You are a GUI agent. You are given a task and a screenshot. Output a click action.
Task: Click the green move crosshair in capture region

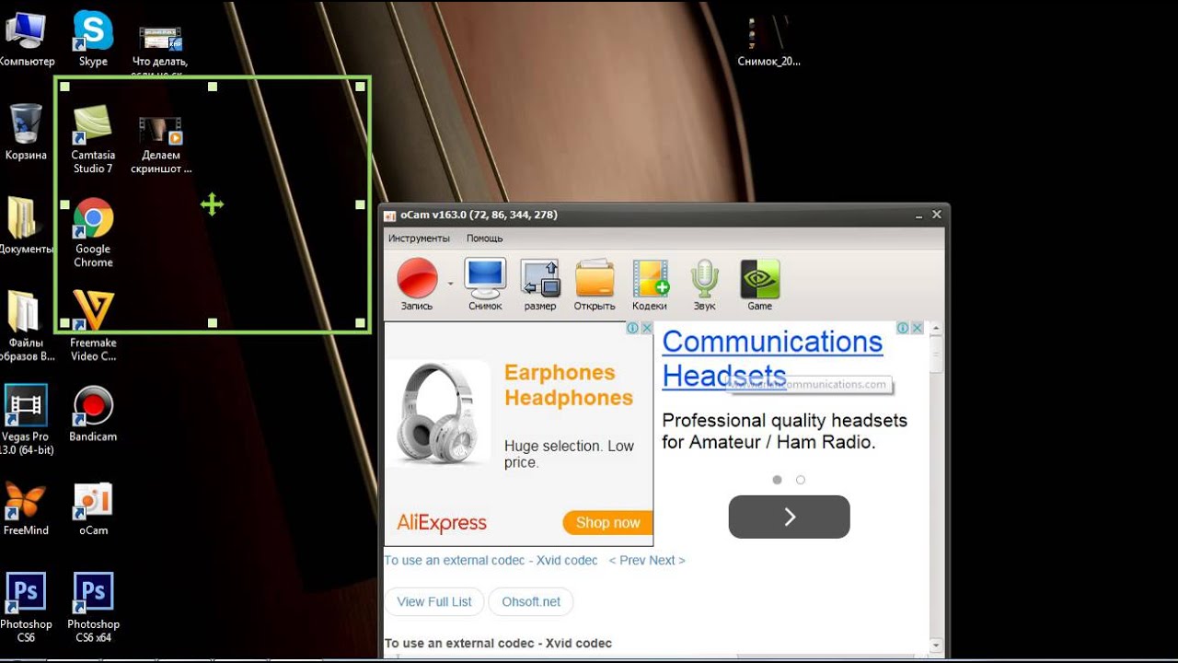pos(213,204)
